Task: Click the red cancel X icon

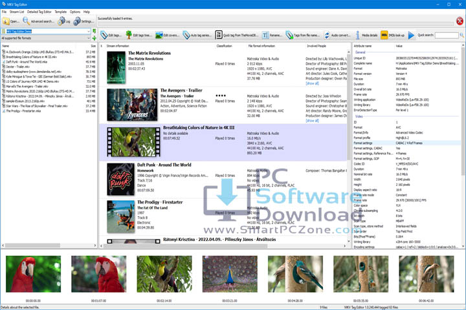Action: click(x=460, y=21)
